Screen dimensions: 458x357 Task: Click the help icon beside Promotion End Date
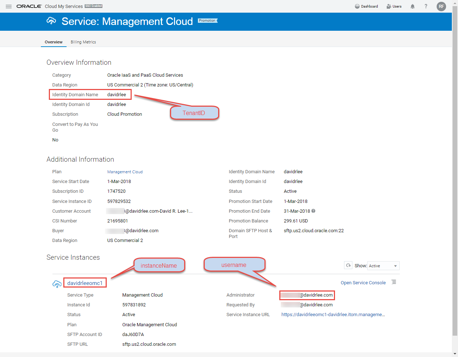click(x=313, y=211)
